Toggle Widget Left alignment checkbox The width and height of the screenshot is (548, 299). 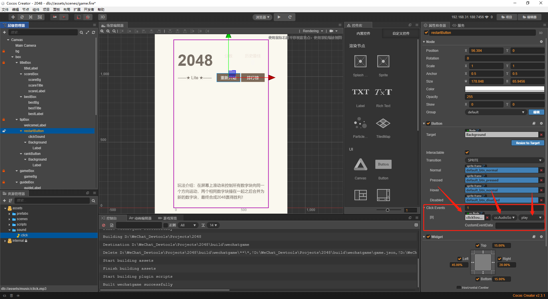pos(460,259)
